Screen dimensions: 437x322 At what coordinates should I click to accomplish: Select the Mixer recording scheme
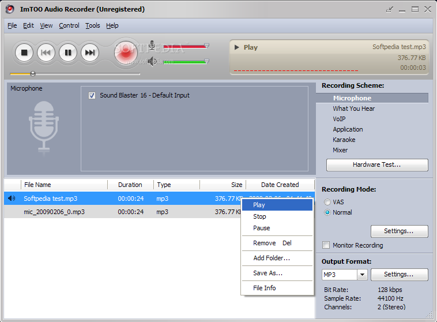click(x=340, y=150)
